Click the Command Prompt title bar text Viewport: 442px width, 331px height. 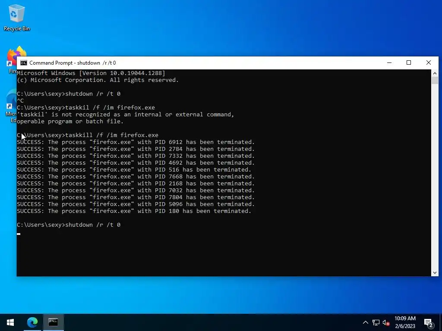point(73,63)
